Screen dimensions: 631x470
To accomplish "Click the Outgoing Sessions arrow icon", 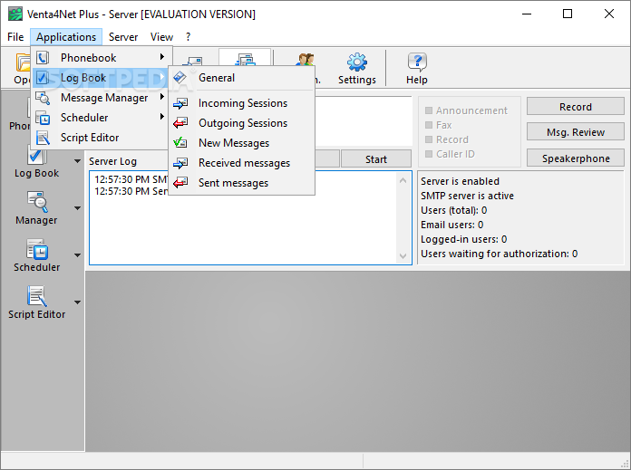I will point(180,123).
